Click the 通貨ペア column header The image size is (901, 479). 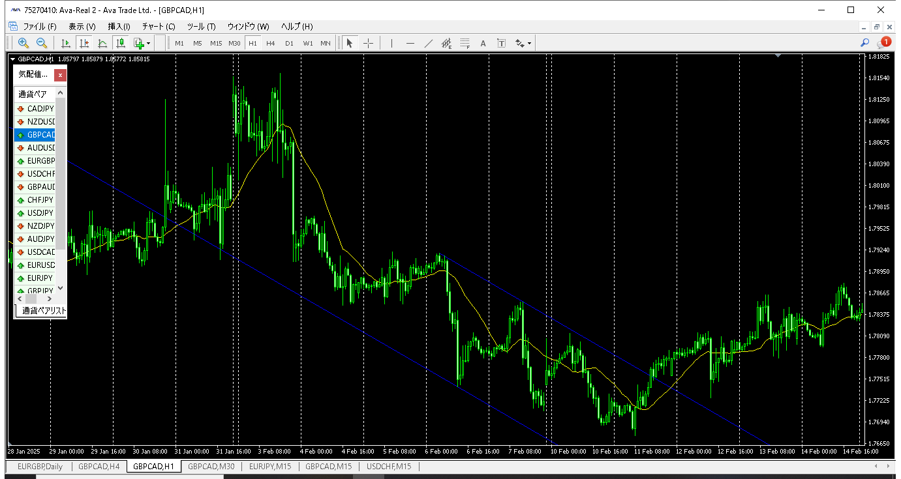coord(35,94)
